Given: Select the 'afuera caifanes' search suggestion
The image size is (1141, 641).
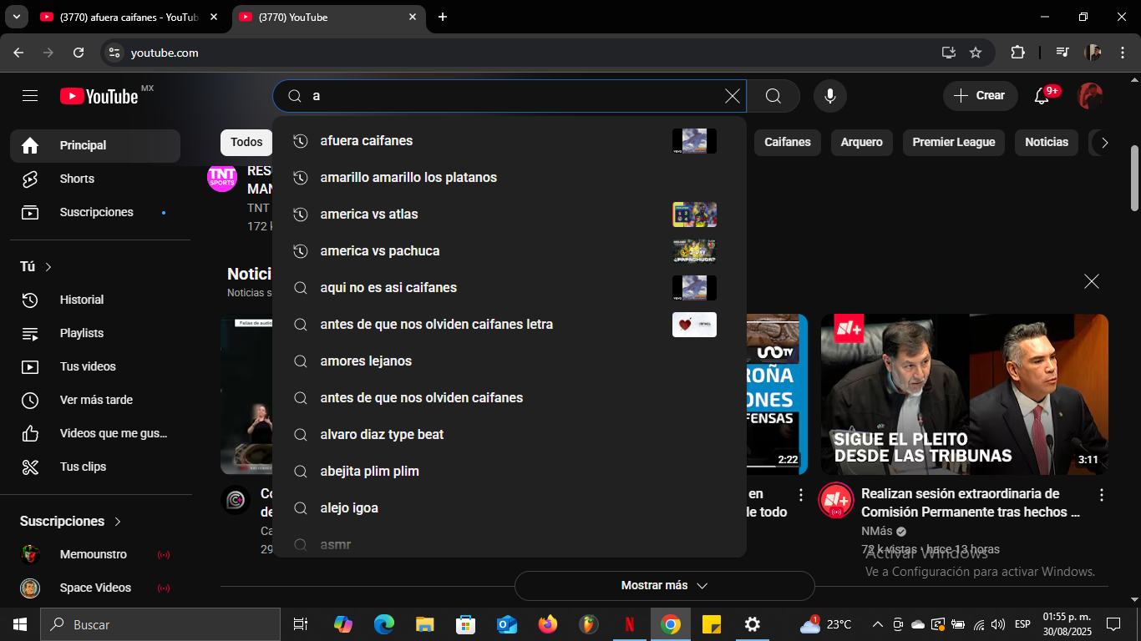Looking at the screenshot, I should (x=367, y=141).
